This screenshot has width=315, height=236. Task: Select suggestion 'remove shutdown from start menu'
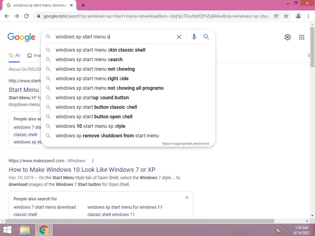[x=128, y=136]
